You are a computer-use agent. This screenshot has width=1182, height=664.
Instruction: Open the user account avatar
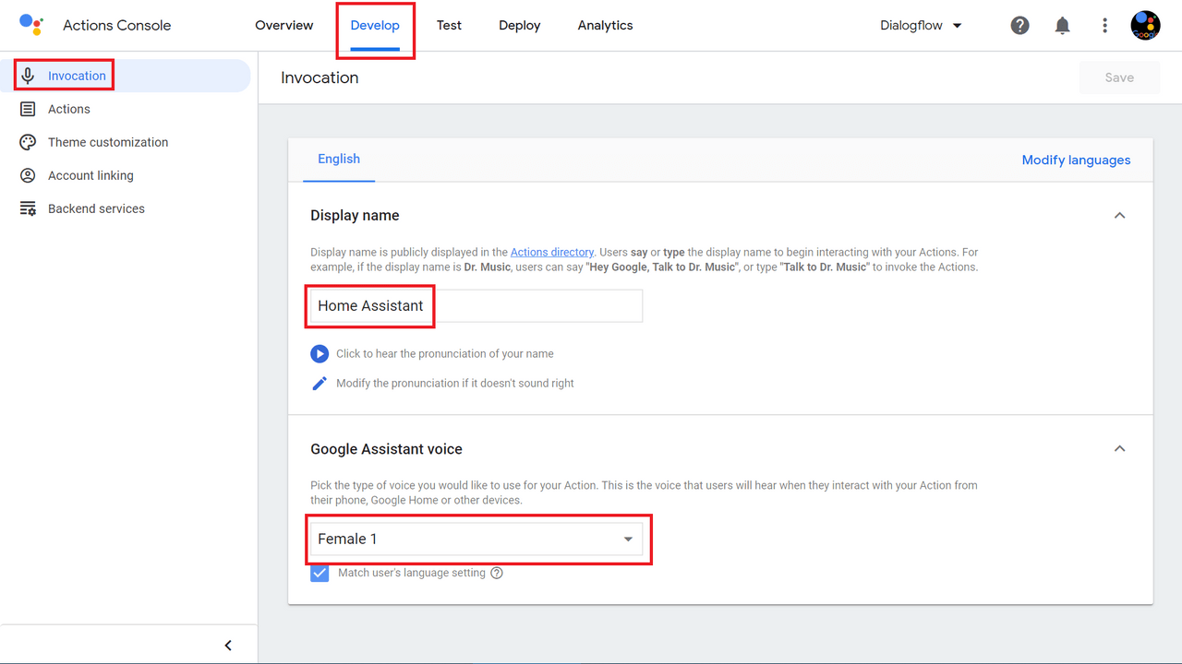pos(1145,26)
